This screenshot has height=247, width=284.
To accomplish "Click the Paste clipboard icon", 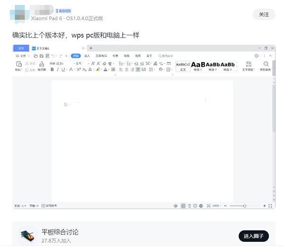I will [19, 64].
